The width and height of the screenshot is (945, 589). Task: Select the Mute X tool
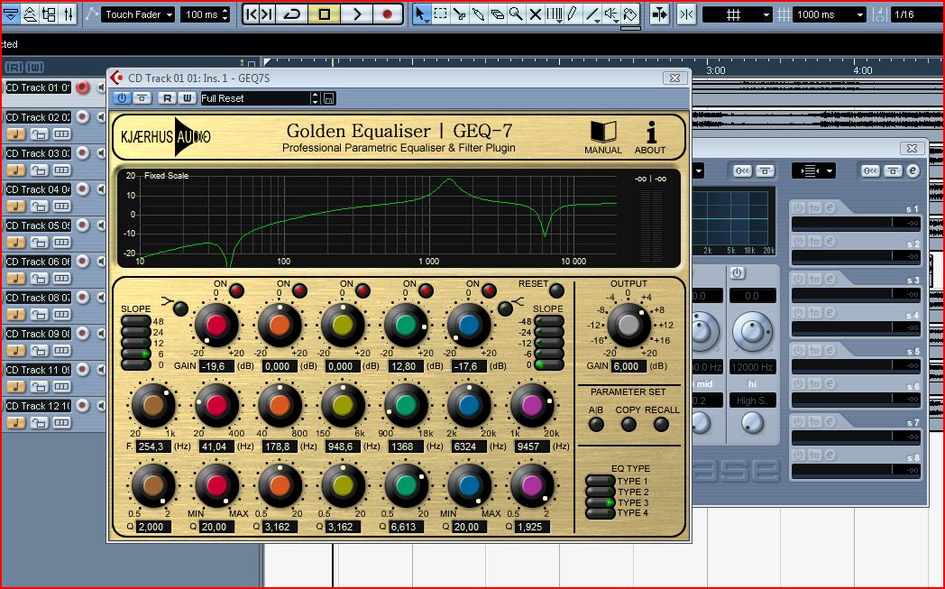click(535, 14)
